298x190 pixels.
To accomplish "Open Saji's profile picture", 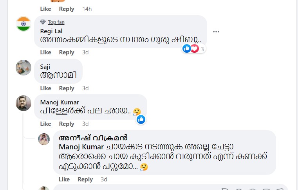I will tap(23, 68).
